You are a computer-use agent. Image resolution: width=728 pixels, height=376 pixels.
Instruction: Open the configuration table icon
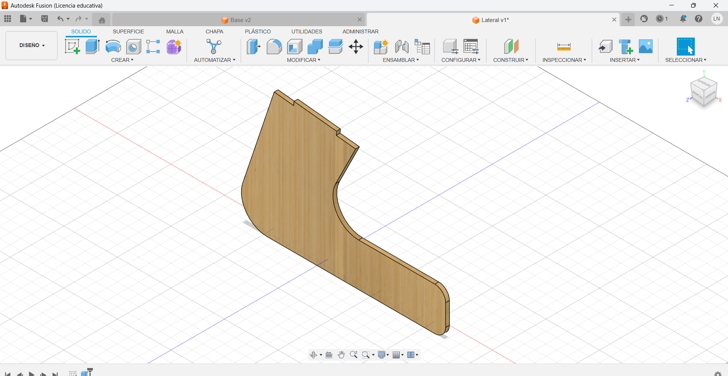[x=471, y=47]
